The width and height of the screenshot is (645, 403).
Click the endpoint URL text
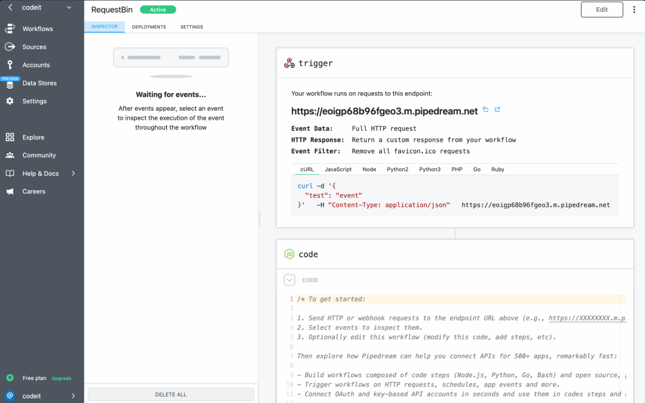pyautogui.click(x=384, y=111)
